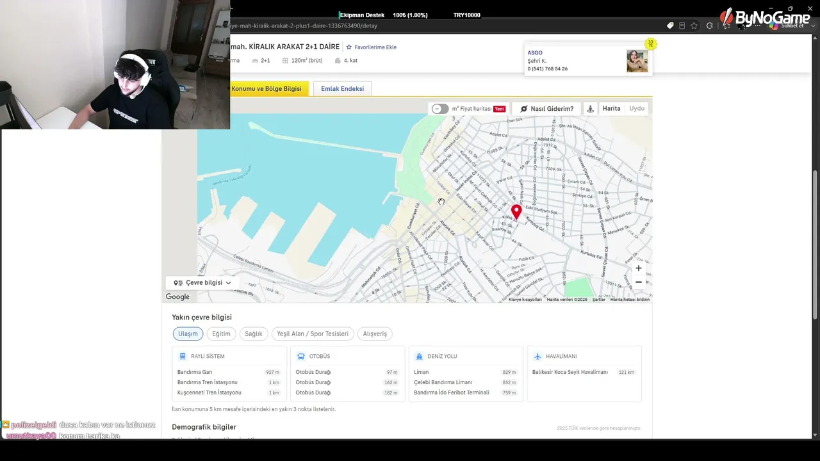The image size is (820, 461).
Task: Click the Deniz Yolu ferry icon
Action: click(x=420, y=356)
